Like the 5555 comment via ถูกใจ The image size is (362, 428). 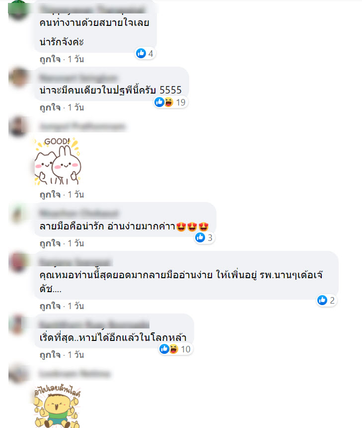(x=50, y=107)
